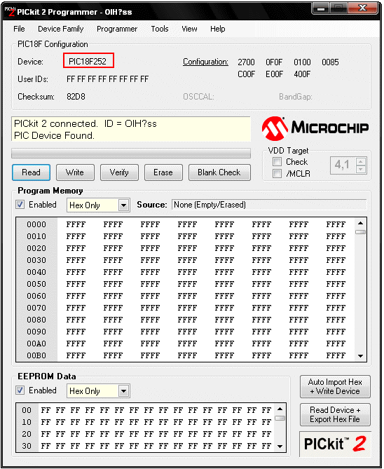Open the Help menu

point(218,29)
